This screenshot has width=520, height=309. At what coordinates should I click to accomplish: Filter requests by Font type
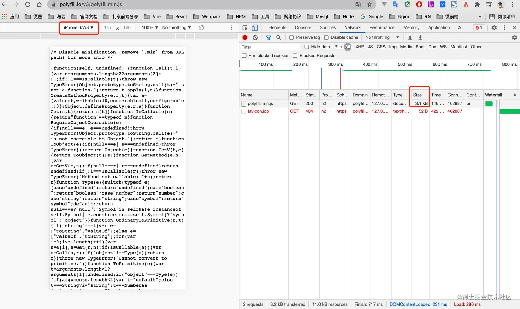pos(420,47)
